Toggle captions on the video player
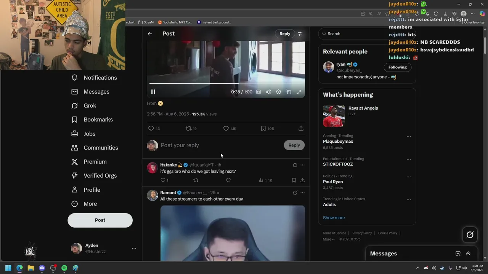Viewport: 488px width, 274px height. point(258,92)
